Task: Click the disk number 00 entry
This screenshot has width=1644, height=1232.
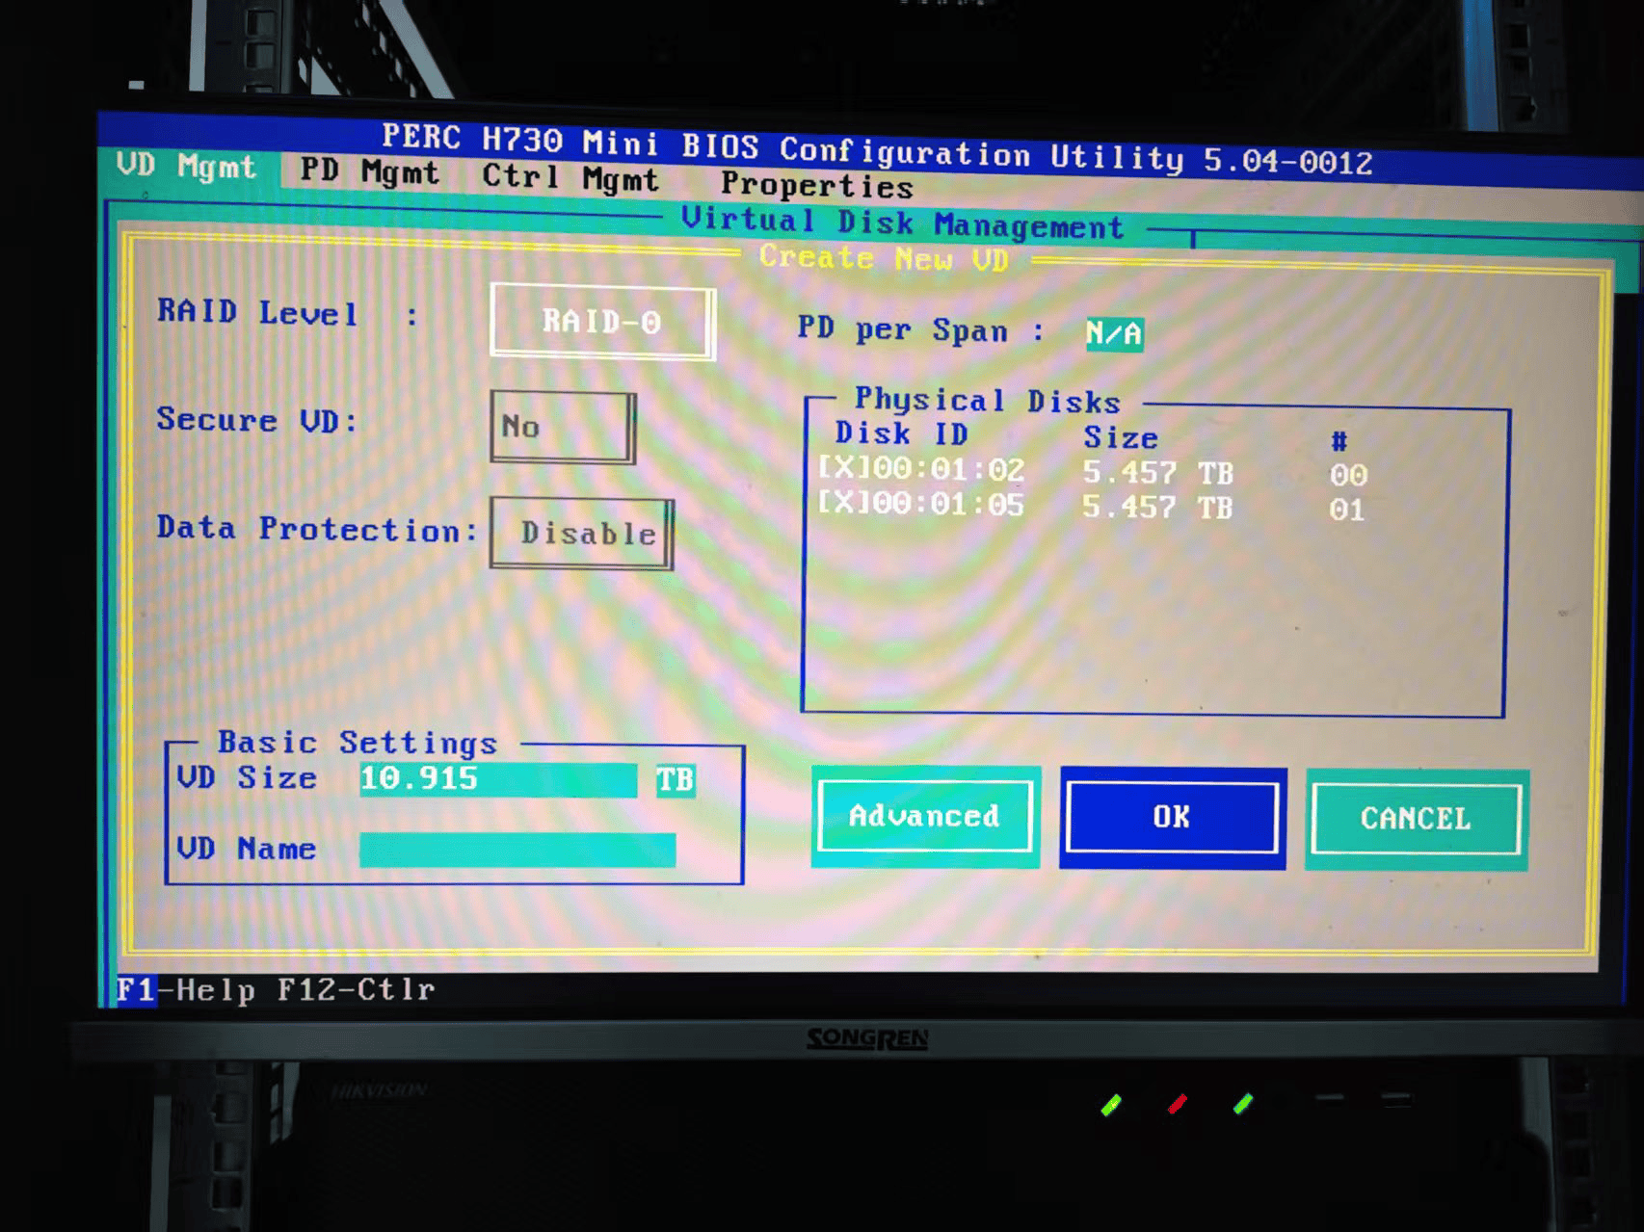Action: (x=1348, y=475)
